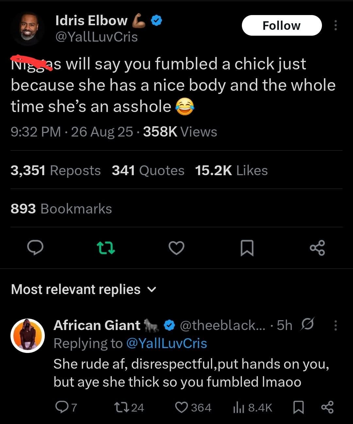This screenshot has height=424, width=353.
Task: Toggle repost on the main post
Action: coord(106,248)
